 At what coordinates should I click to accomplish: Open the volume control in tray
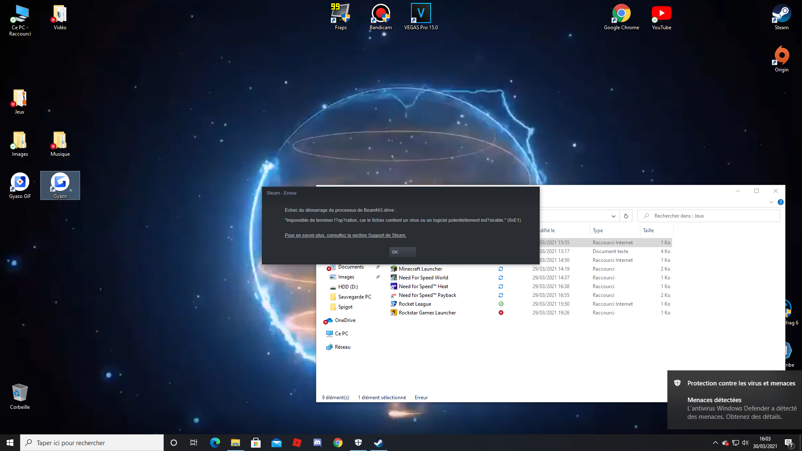pyautogui.click(x=745, y=443)
